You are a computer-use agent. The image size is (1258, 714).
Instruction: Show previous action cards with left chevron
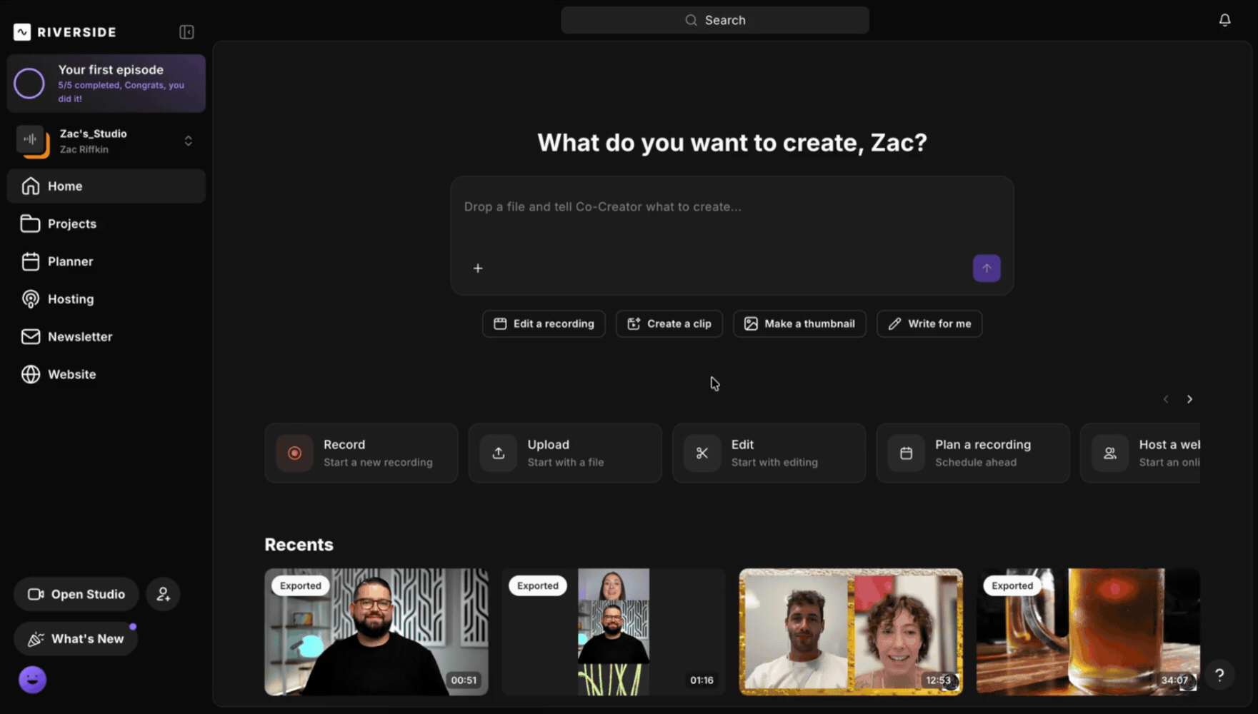pos(1166,399)
